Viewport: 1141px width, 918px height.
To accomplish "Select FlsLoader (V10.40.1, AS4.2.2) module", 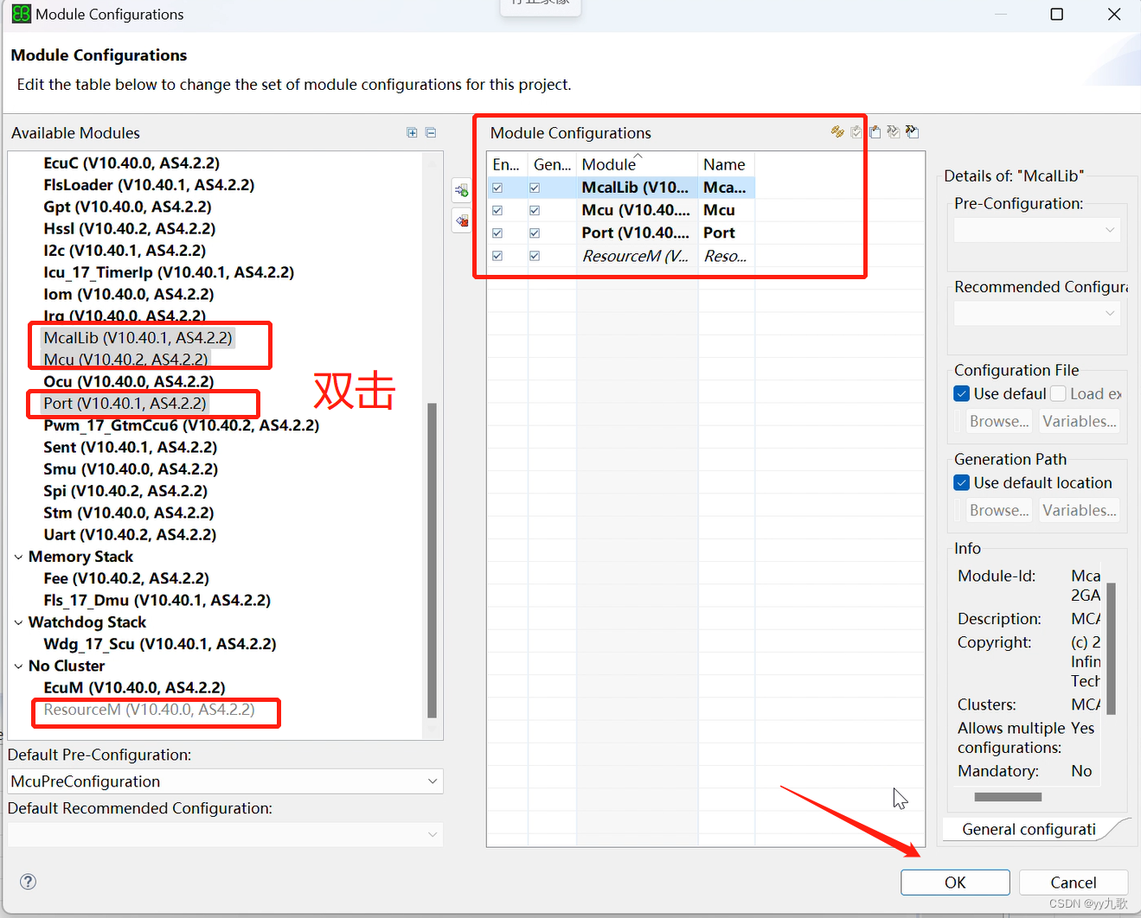I will click(149, 185).
